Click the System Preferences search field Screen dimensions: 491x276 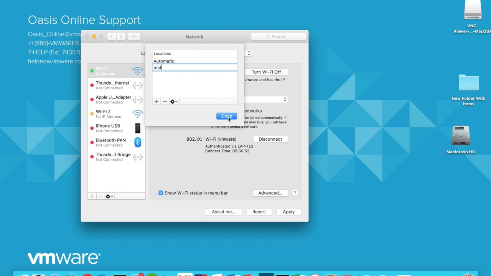[x=278, y=36]
